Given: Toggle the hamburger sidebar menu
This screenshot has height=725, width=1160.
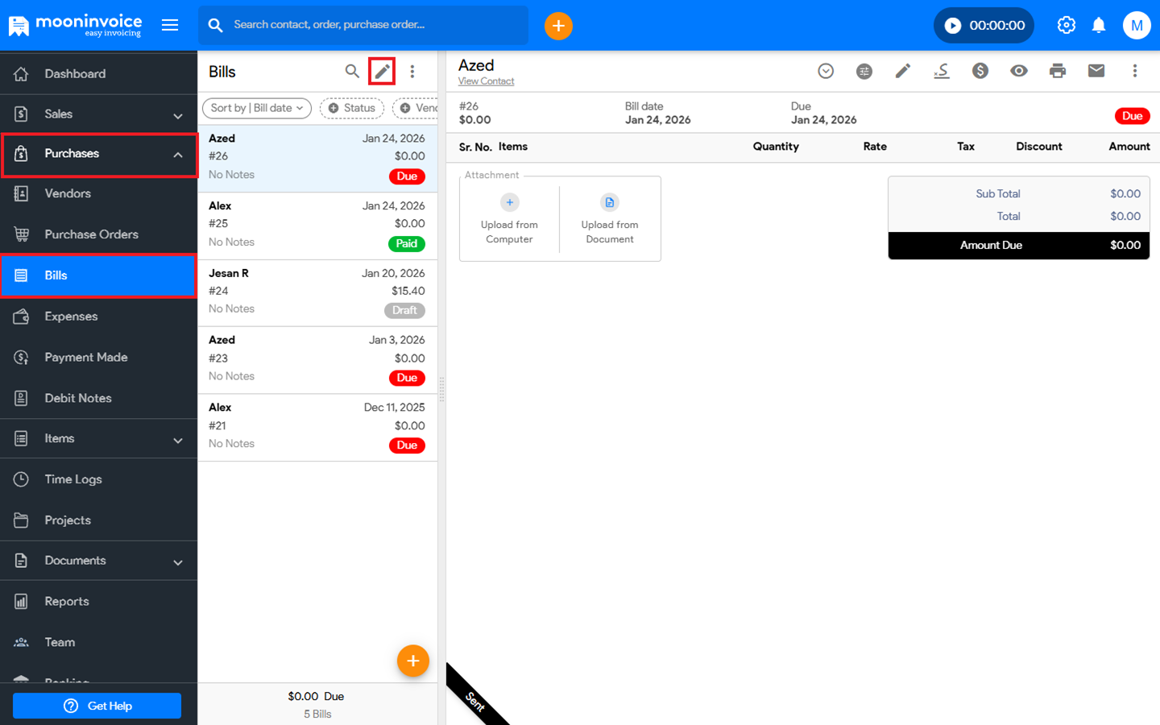Looking at the screenshot, I should (x=170, y=26).
